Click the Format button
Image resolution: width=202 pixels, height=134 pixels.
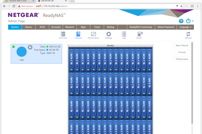tap(182, 52)
